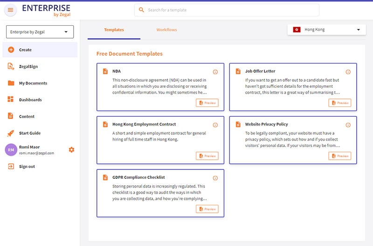
Task: Click the Start Guide rocket icon
Action: pos(11,133)
